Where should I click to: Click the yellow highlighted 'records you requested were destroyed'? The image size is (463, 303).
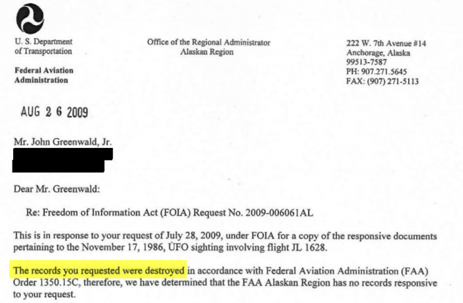[108, 271]
